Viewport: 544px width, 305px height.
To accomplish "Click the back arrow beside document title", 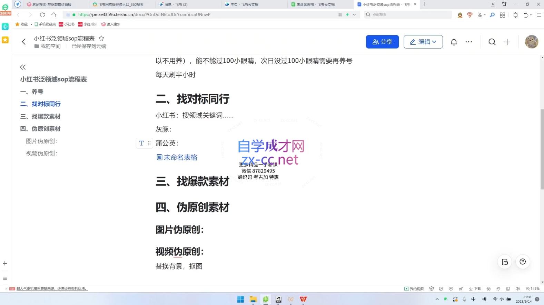I will pos(24,42).
